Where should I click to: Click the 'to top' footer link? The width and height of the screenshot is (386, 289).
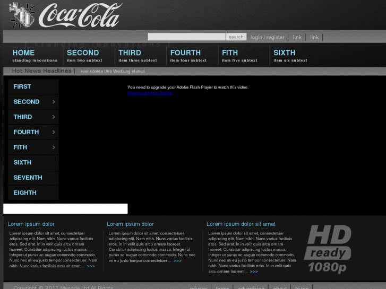(x=302, y=287)
